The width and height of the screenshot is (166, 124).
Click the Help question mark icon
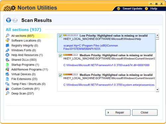tap(146, 9)
